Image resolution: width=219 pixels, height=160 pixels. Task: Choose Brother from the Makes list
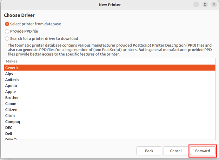click(12, 98)
